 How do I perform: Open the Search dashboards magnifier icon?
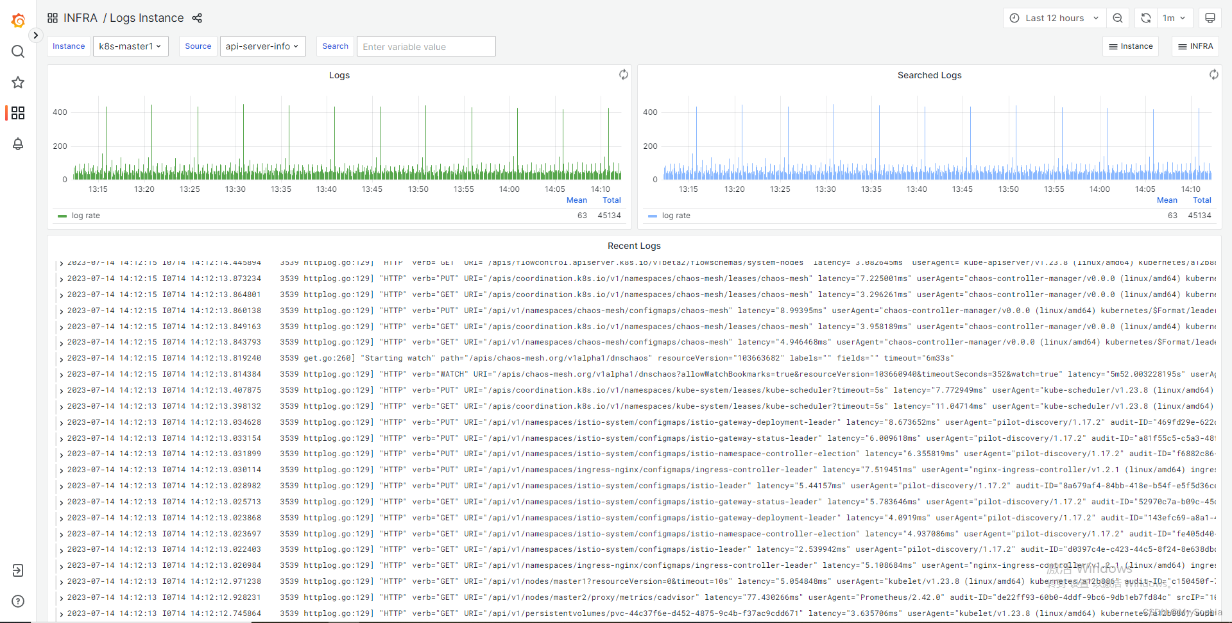click(x=18, y=51)
